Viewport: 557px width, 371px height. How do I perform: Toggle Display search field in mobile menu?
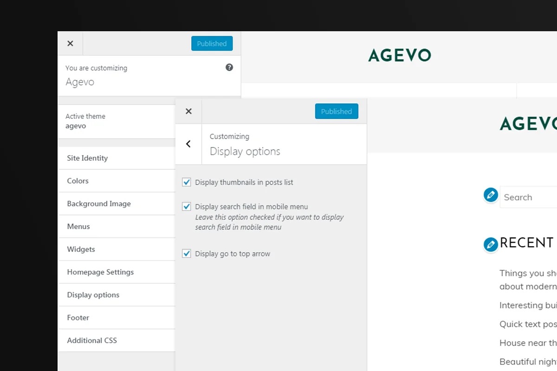click(x=187, y=207)
